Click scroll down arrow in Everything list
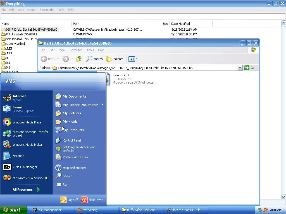This screenshot has height=214, width=286. tap(284, 197)
